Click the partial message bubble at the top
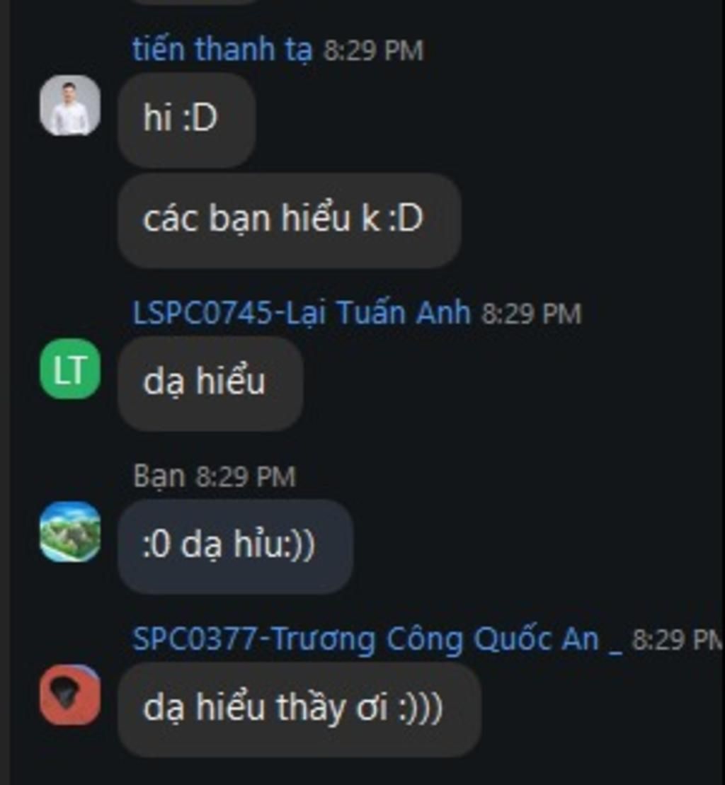 click(195, 1)
